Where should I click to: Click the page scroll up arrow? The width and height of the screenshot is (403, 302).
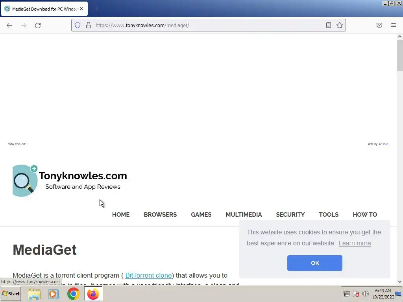400,37
